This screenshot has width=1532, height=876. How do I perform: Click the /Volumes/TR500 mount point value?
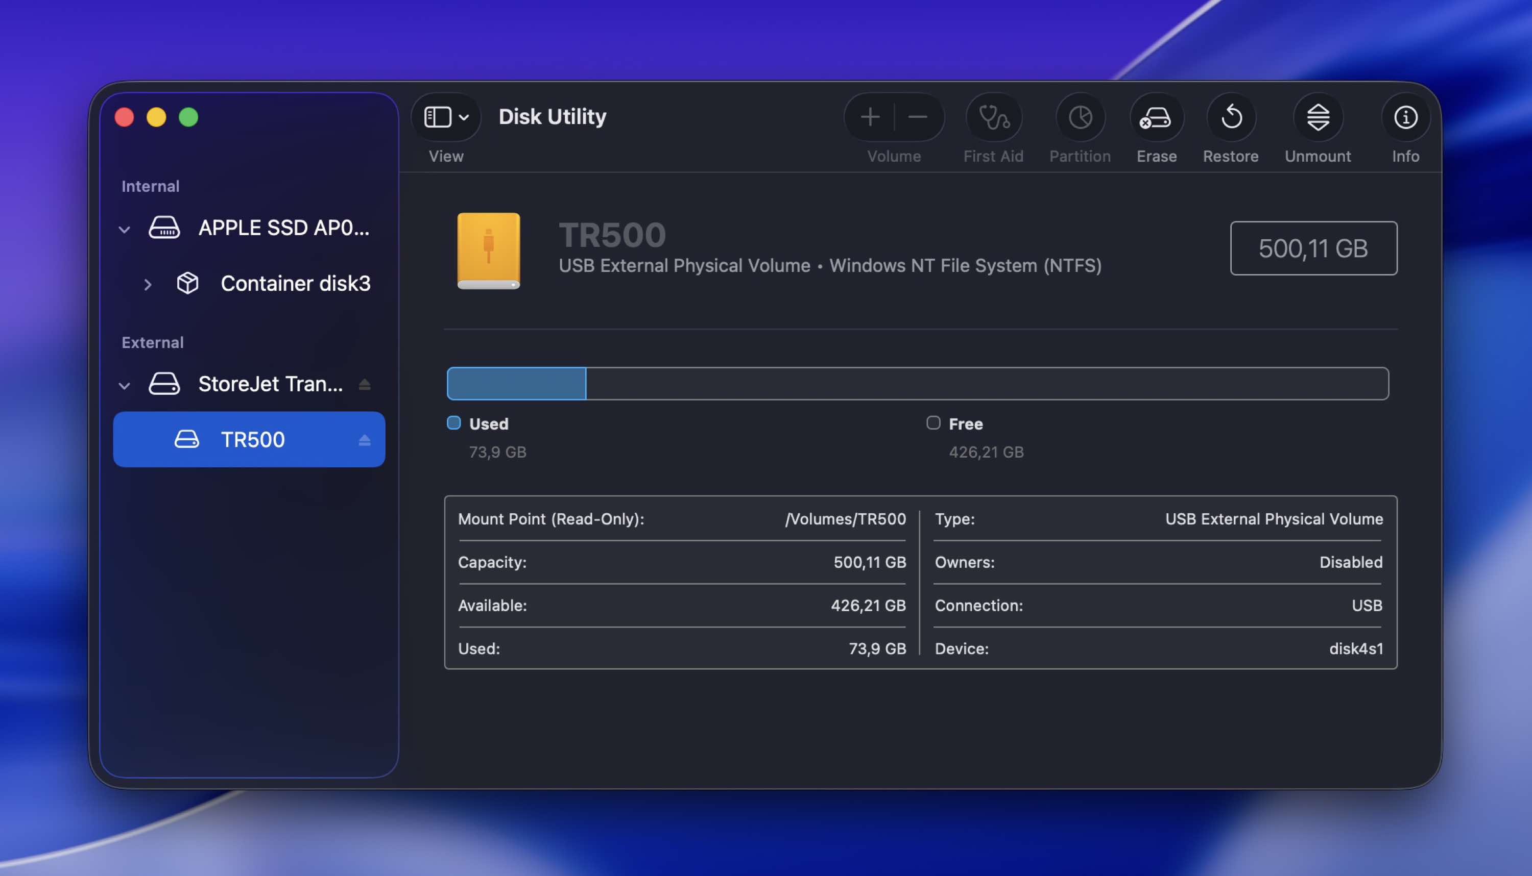[x=846, y=519]
